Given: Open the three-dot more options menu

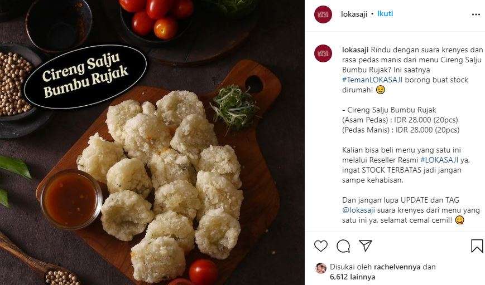Looking at the screenshot, I should pos(476,14).
